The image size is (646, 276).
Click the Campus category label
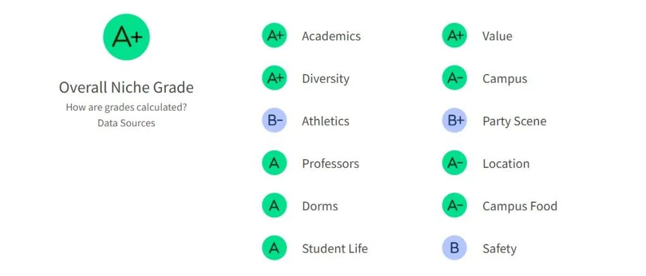(505, 79)
